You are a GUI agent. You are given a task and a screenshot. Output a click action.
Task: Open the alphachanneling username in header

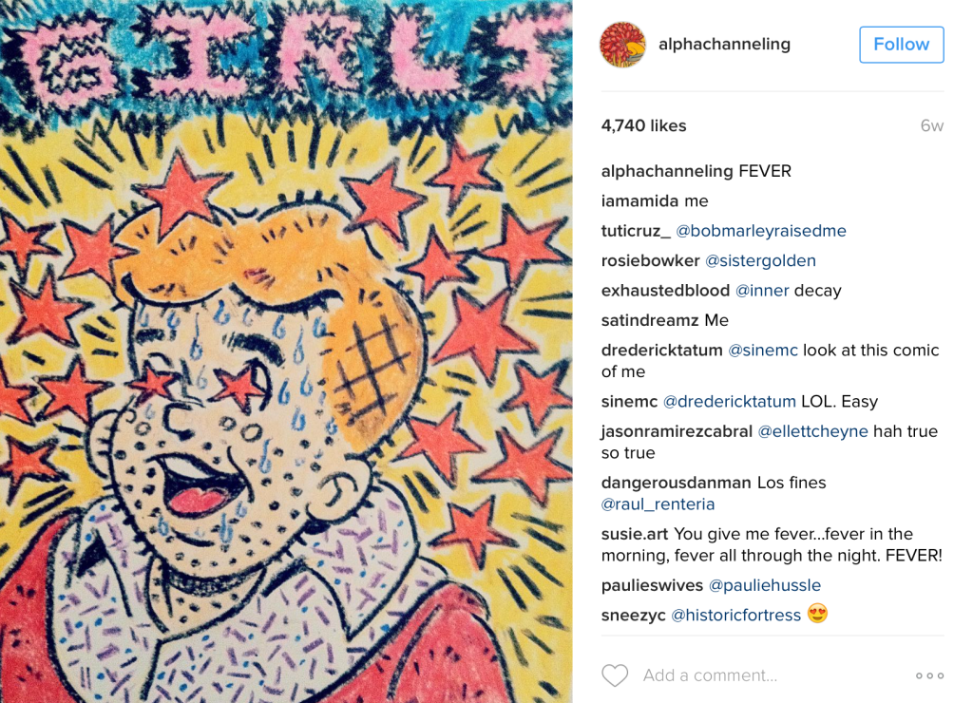pyautogui.click(x=724, y=45)
